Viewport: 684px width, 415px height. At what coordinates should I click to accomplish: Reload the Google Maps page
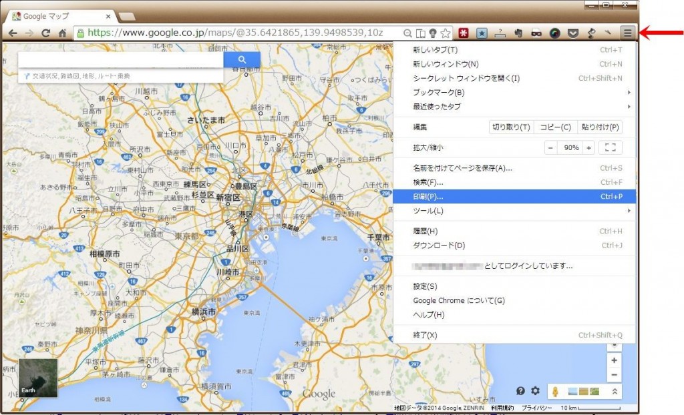45,33
